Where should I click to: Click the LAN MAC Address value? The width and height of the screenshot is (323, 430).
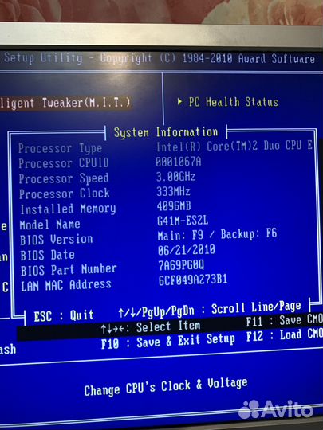pyautogui.click(x=193, y=280)
